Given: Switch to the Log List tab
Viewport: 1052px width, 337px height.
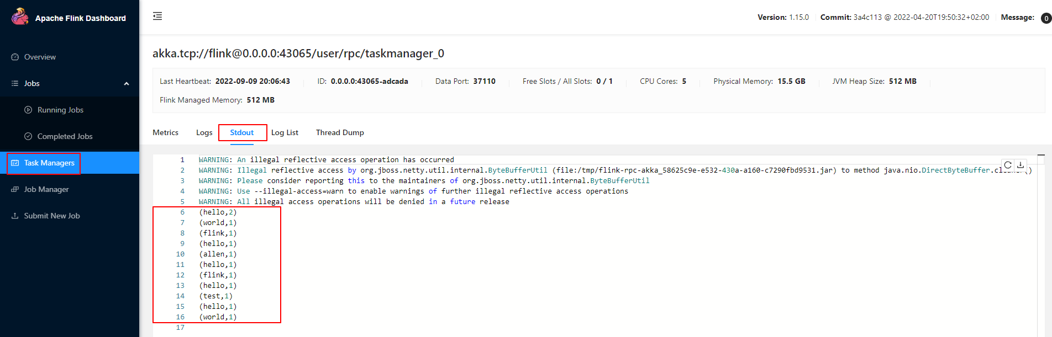Looking at the screenshot, I should 285,132.
